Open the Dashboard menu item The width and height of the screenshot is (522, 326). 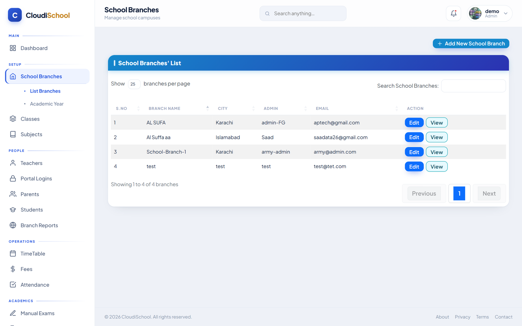click(x=47, y=48)
